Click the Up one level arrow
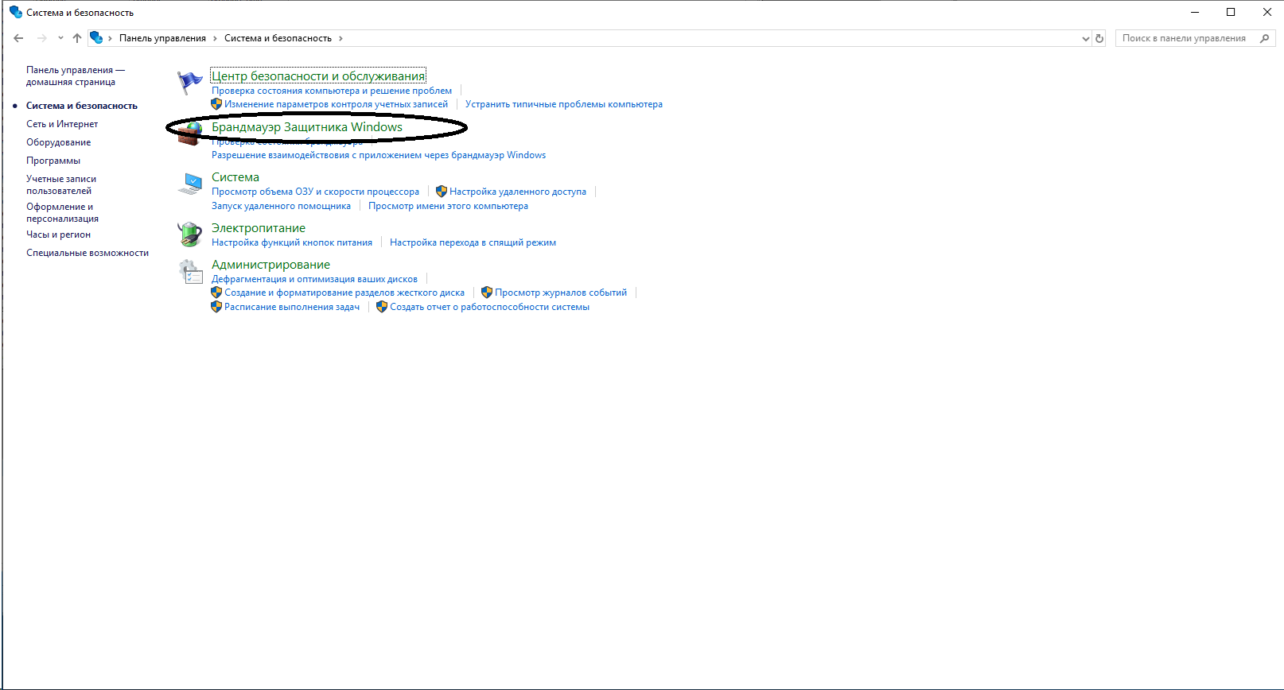The width and height of the screenshot is (1284, 690). pos(77,38)
